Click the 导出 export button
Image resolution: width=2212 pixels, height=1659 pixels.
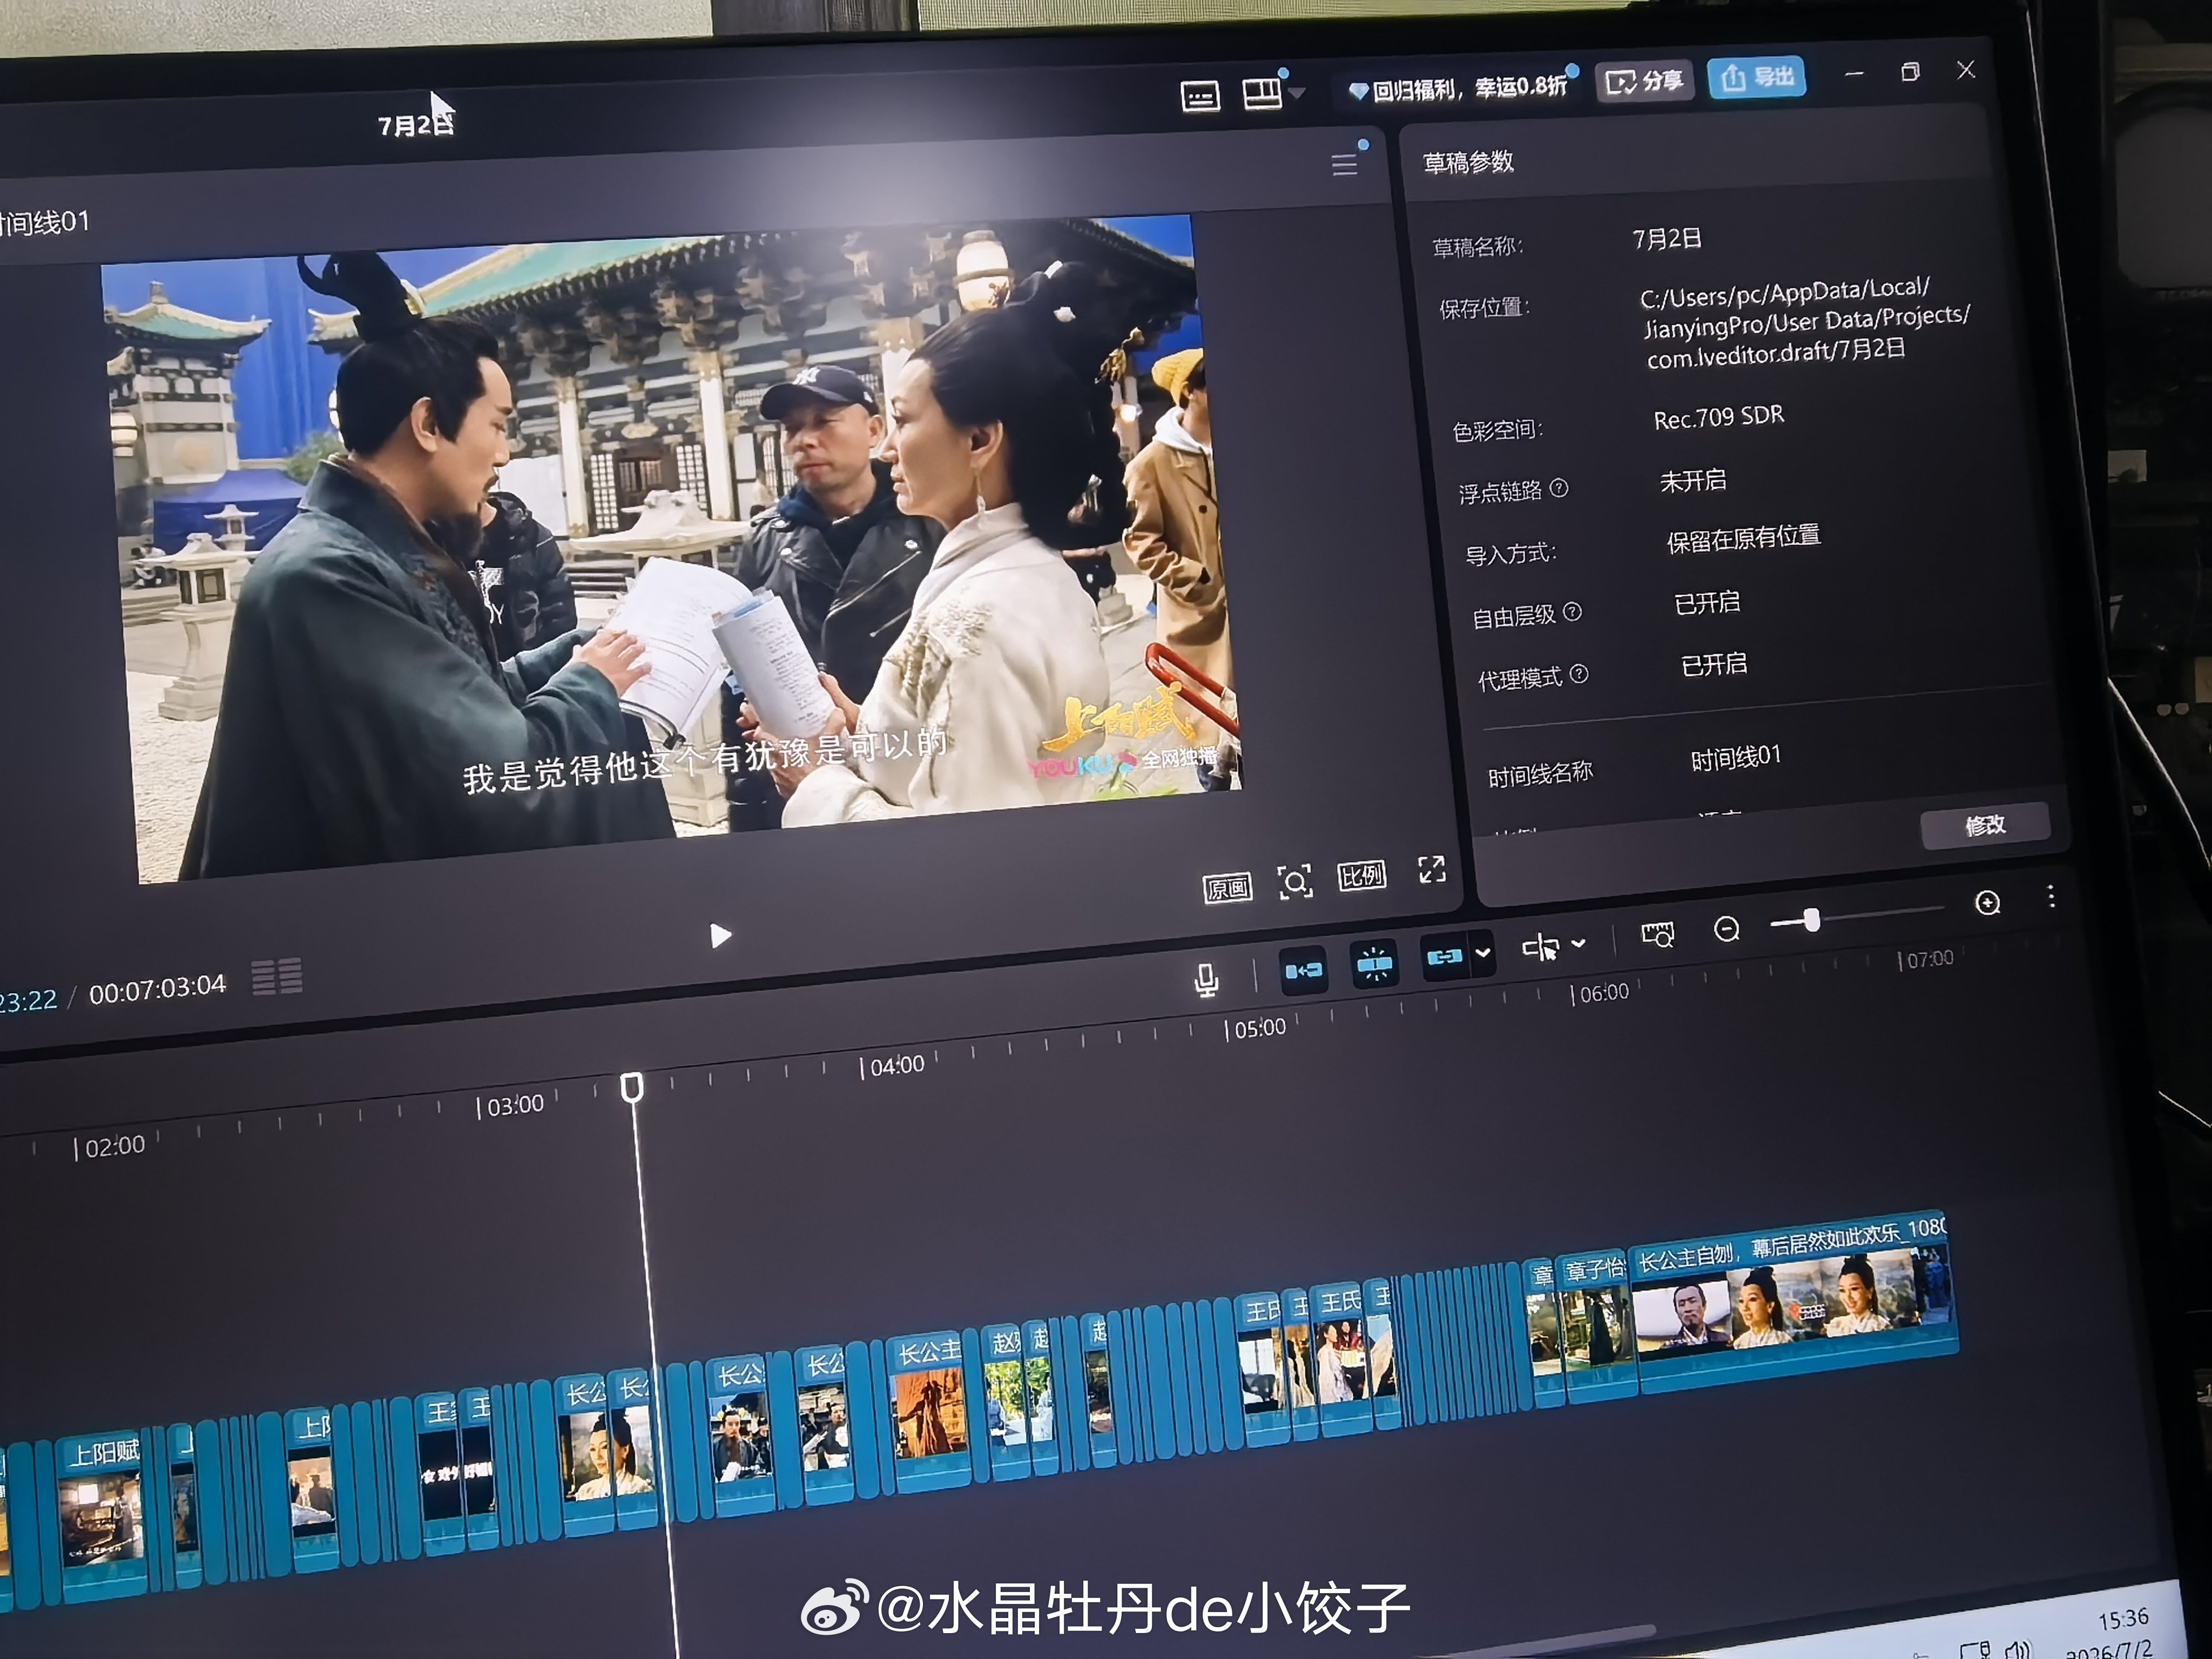(1757, 77)
